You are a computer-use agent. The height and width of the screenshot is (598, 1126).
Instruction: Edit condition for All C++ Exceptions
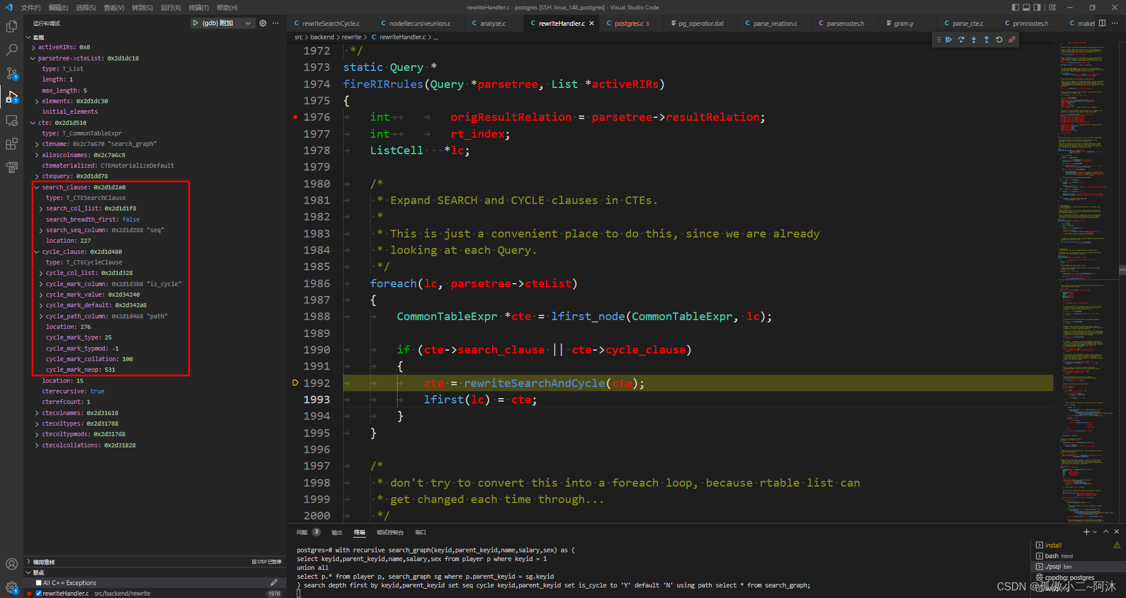(x=274, y=583)
